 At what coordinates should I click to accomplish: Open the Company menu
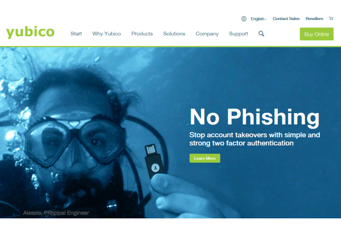click(207, 34)
